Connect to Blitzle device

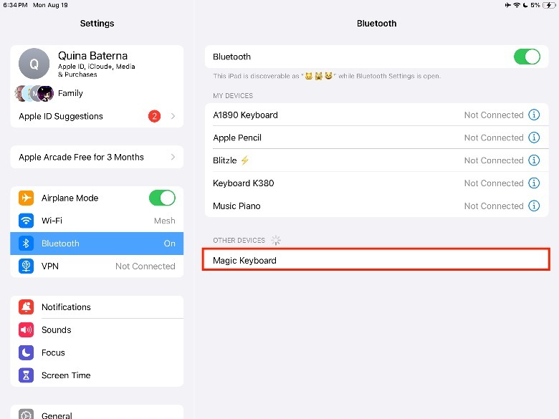pos(376,160)
